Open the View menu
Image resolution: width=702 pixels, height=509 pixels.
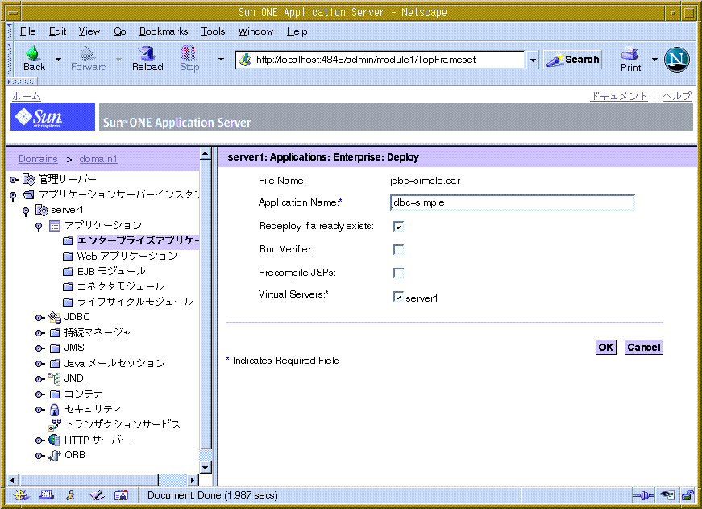tap(89, 31)
